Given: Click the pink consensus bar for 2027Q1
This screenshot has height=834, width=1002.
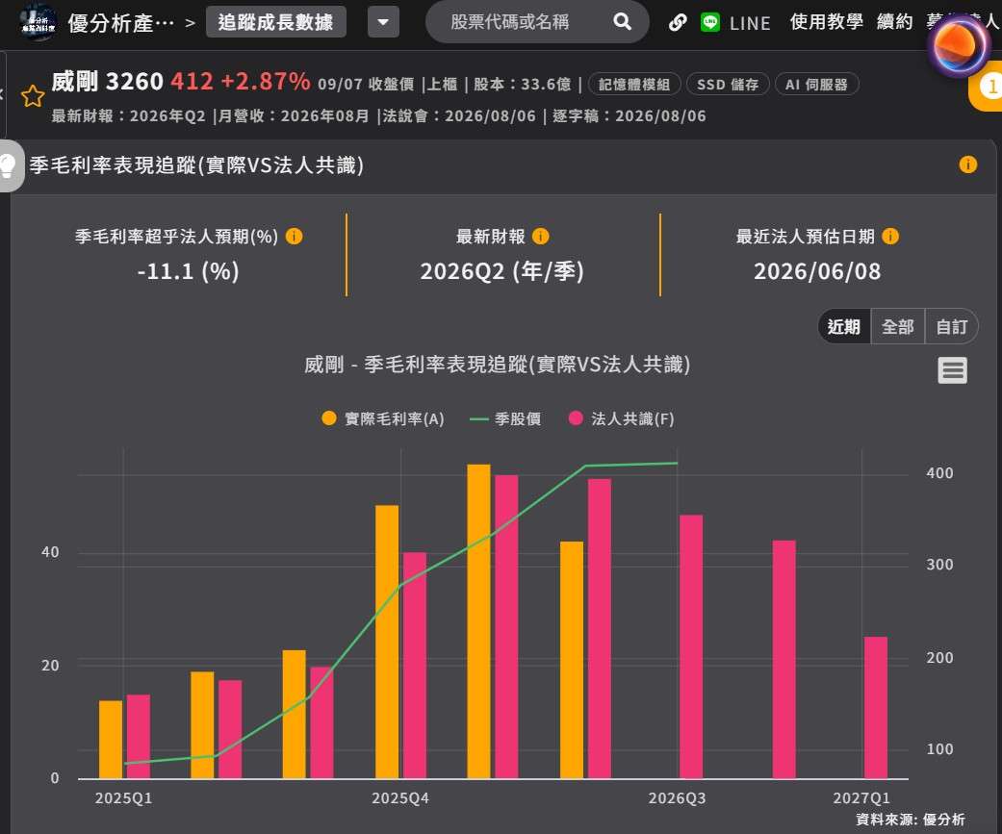Looking at the screenshot, I should click(876, 708).
